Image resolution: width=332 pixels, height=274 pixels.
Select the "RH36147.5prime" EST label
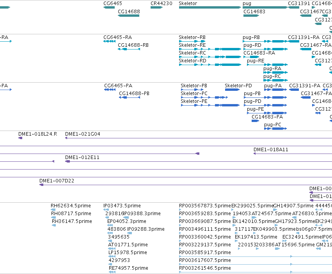(x=72, y=221)
